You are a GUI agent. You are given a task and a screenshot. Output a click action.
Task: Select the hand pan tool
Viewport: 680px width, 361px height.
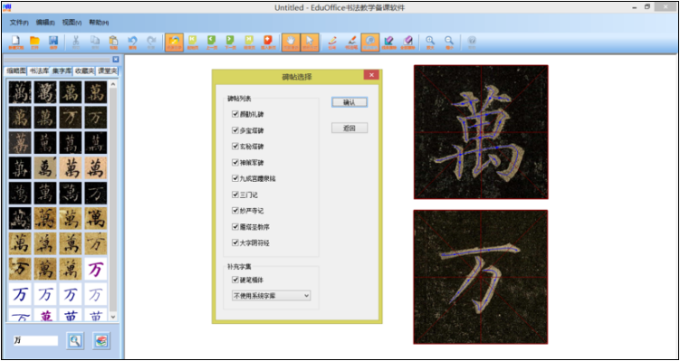click(291, 43)
